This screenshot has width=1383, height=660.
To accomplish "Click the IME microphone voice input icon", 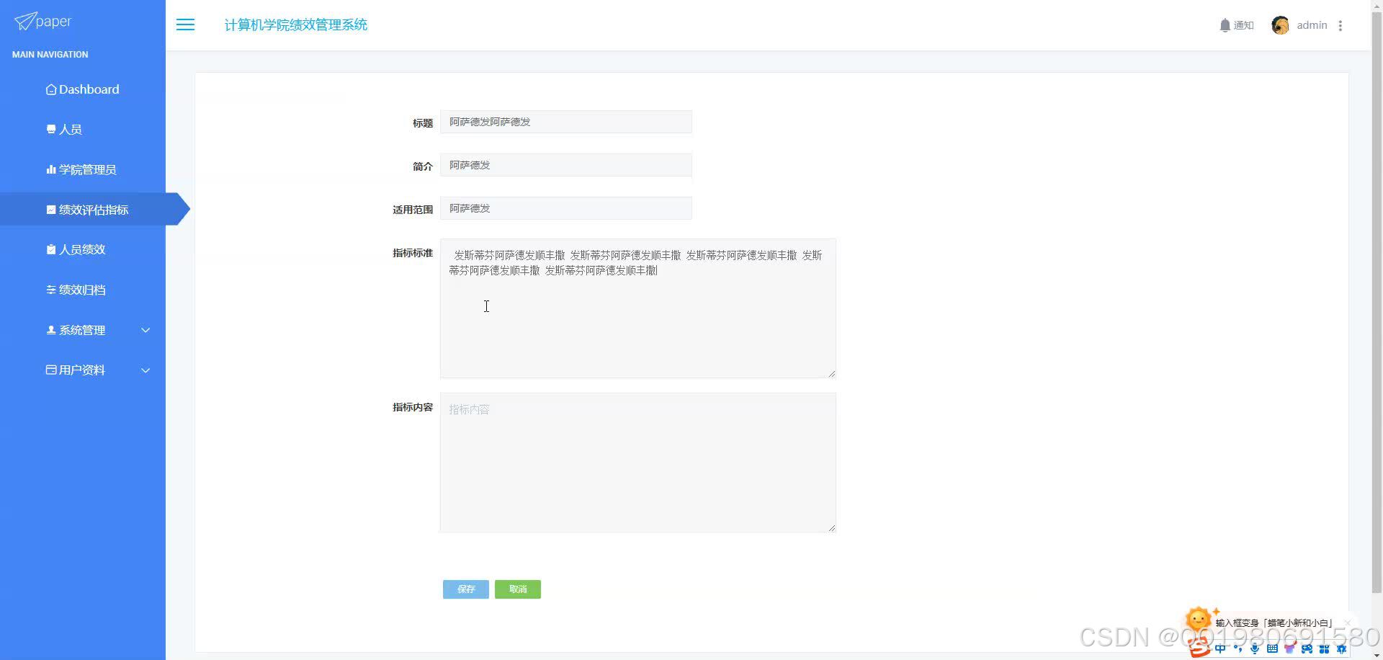I will tap(1255, 649).
